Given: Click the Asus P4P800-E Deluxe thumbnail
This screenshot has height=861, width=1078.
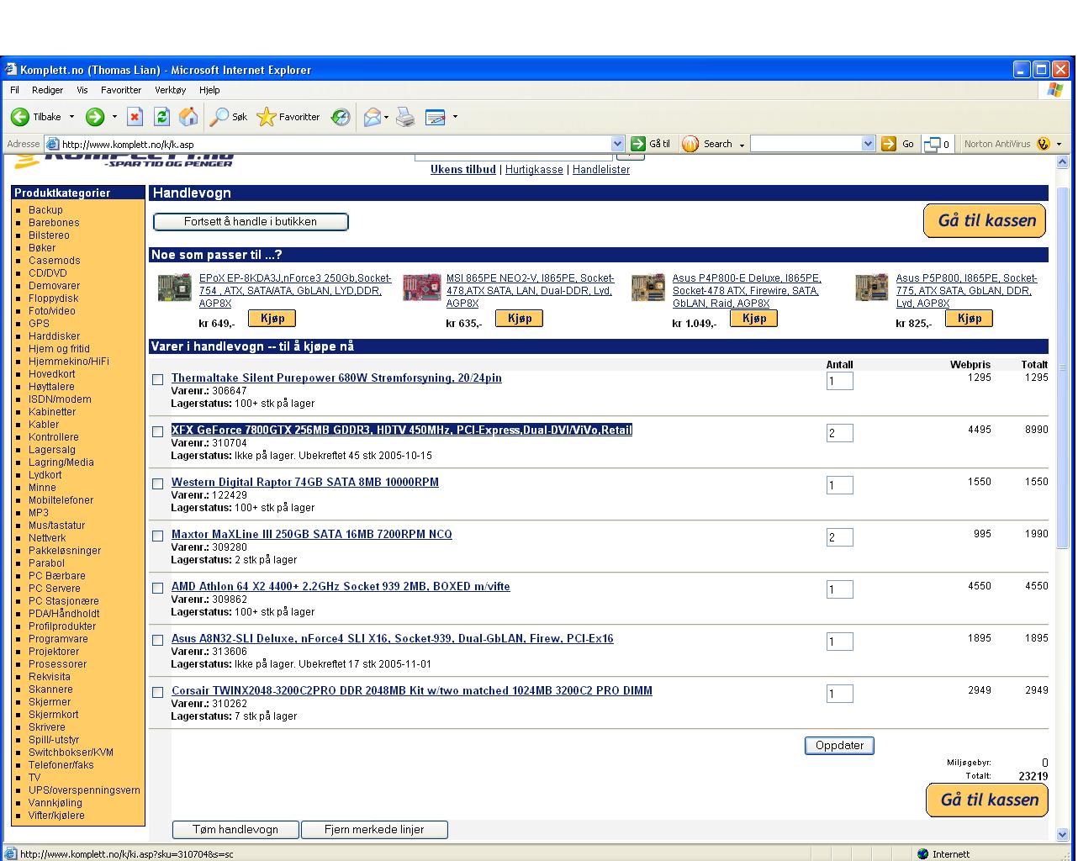Looking at the screenshot, I should (648, 288).
